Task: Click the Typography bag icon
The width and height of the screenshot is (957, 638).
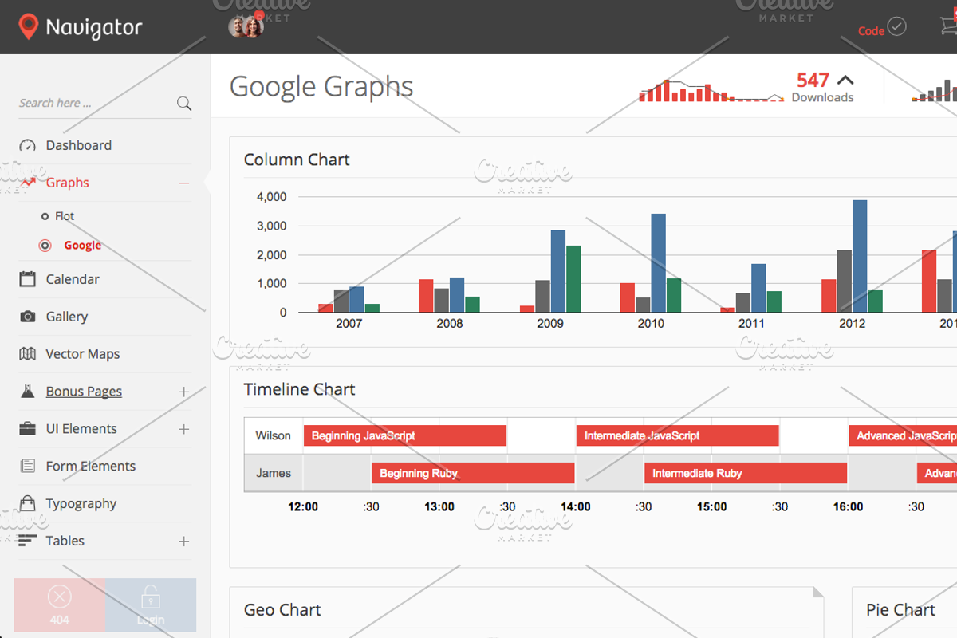Action: [x=28, y=503]
